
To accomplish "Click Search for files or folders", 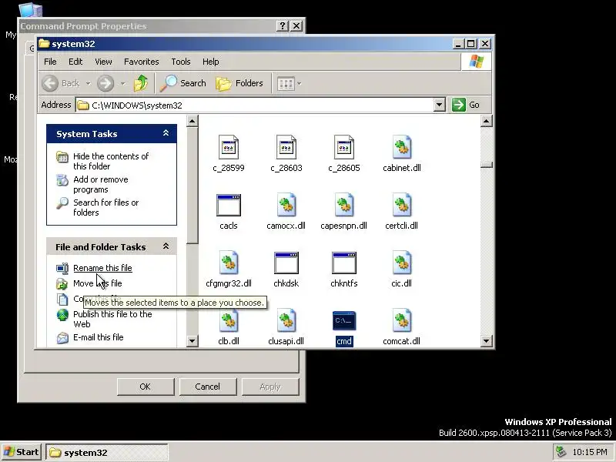I will (x=106, y=207).
